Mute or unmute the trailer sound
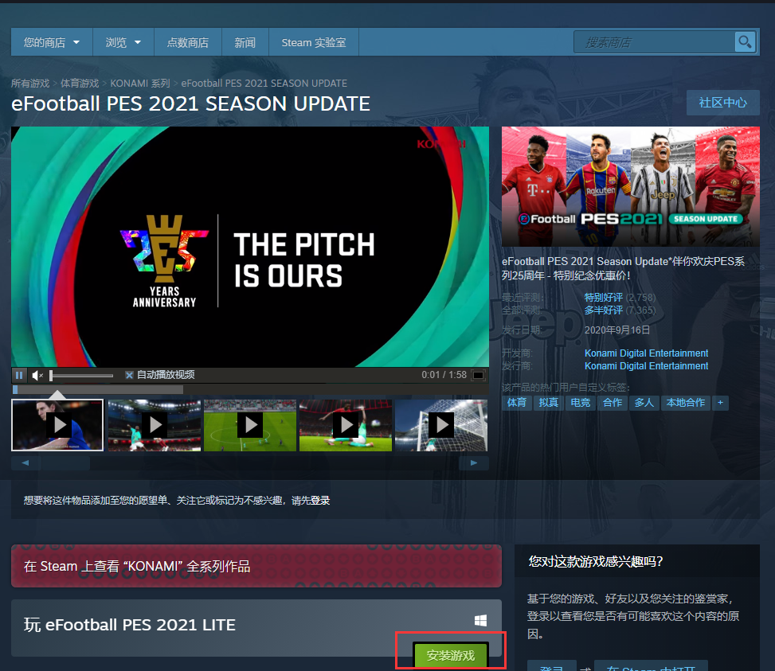Image resolution: width=775 pixels, height=671 pixels. pos(37,375)
